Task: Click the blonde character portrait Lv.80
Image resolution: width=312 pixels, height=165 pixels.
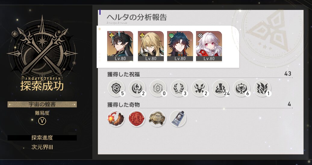Action: point(151,46)
